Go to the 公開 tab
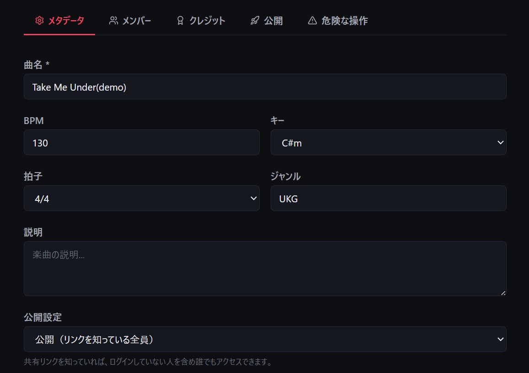This screenshot has width=529, height=373. pyautogui.click(x=267, y=21)
